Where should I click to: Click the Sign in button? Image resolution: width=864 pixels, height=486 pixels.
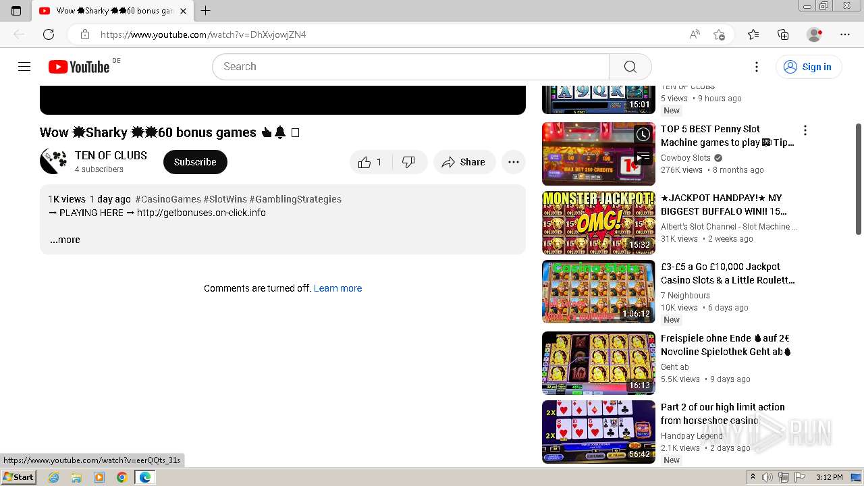(808, 67)
